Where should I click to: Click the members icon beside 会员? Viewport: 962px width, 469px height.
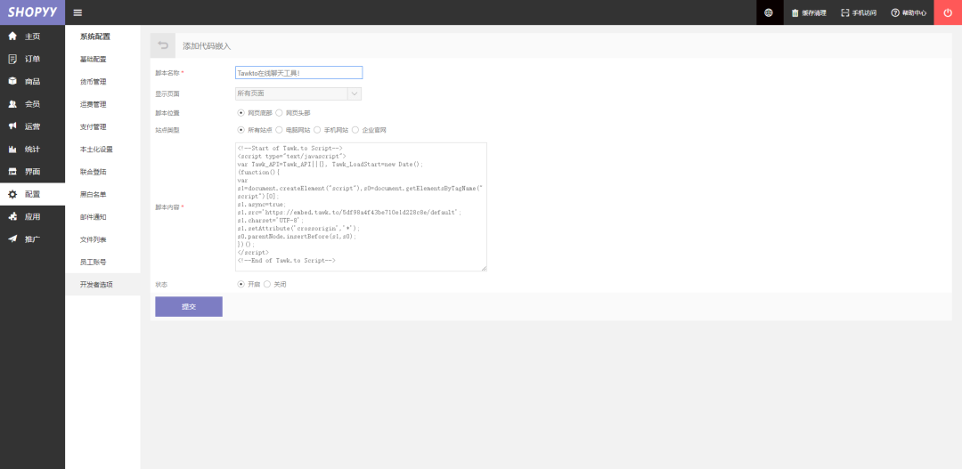(12, 104)
